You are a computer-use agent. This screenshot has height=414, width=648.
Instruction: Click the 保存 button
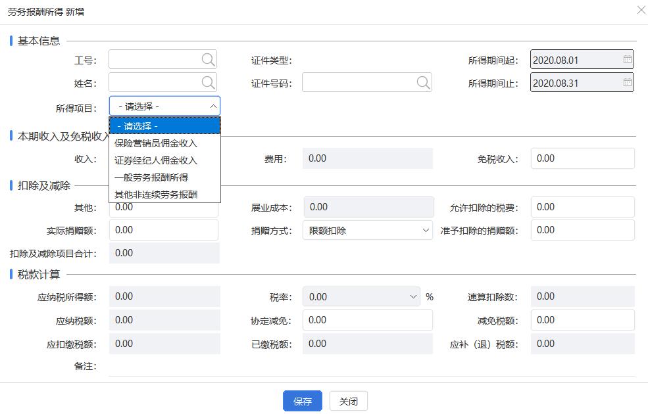pos(302,401)
